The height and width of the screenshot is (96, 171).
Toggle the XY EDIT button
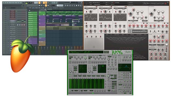tap(100, 37)
